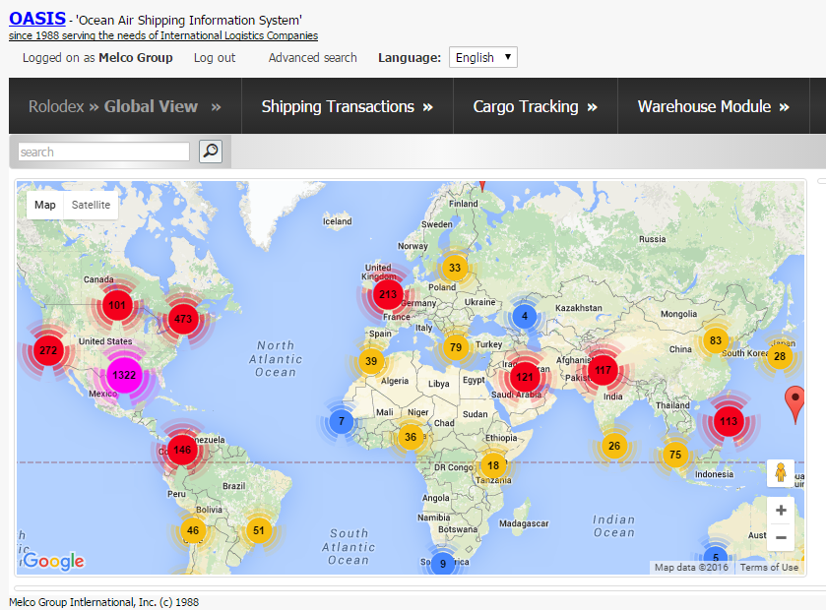
Task: Click the 28 cluster near Japan
Action: [x=780, y=356]
